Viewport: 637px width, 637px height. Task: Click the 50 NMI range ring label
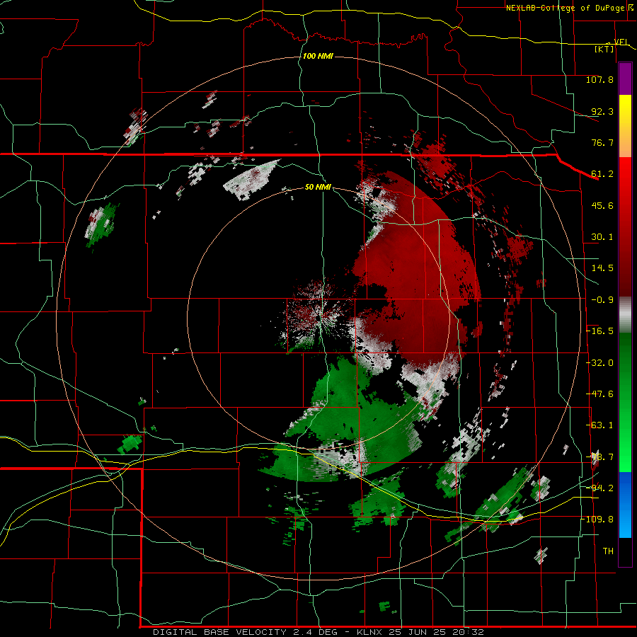tap(318, 187)
